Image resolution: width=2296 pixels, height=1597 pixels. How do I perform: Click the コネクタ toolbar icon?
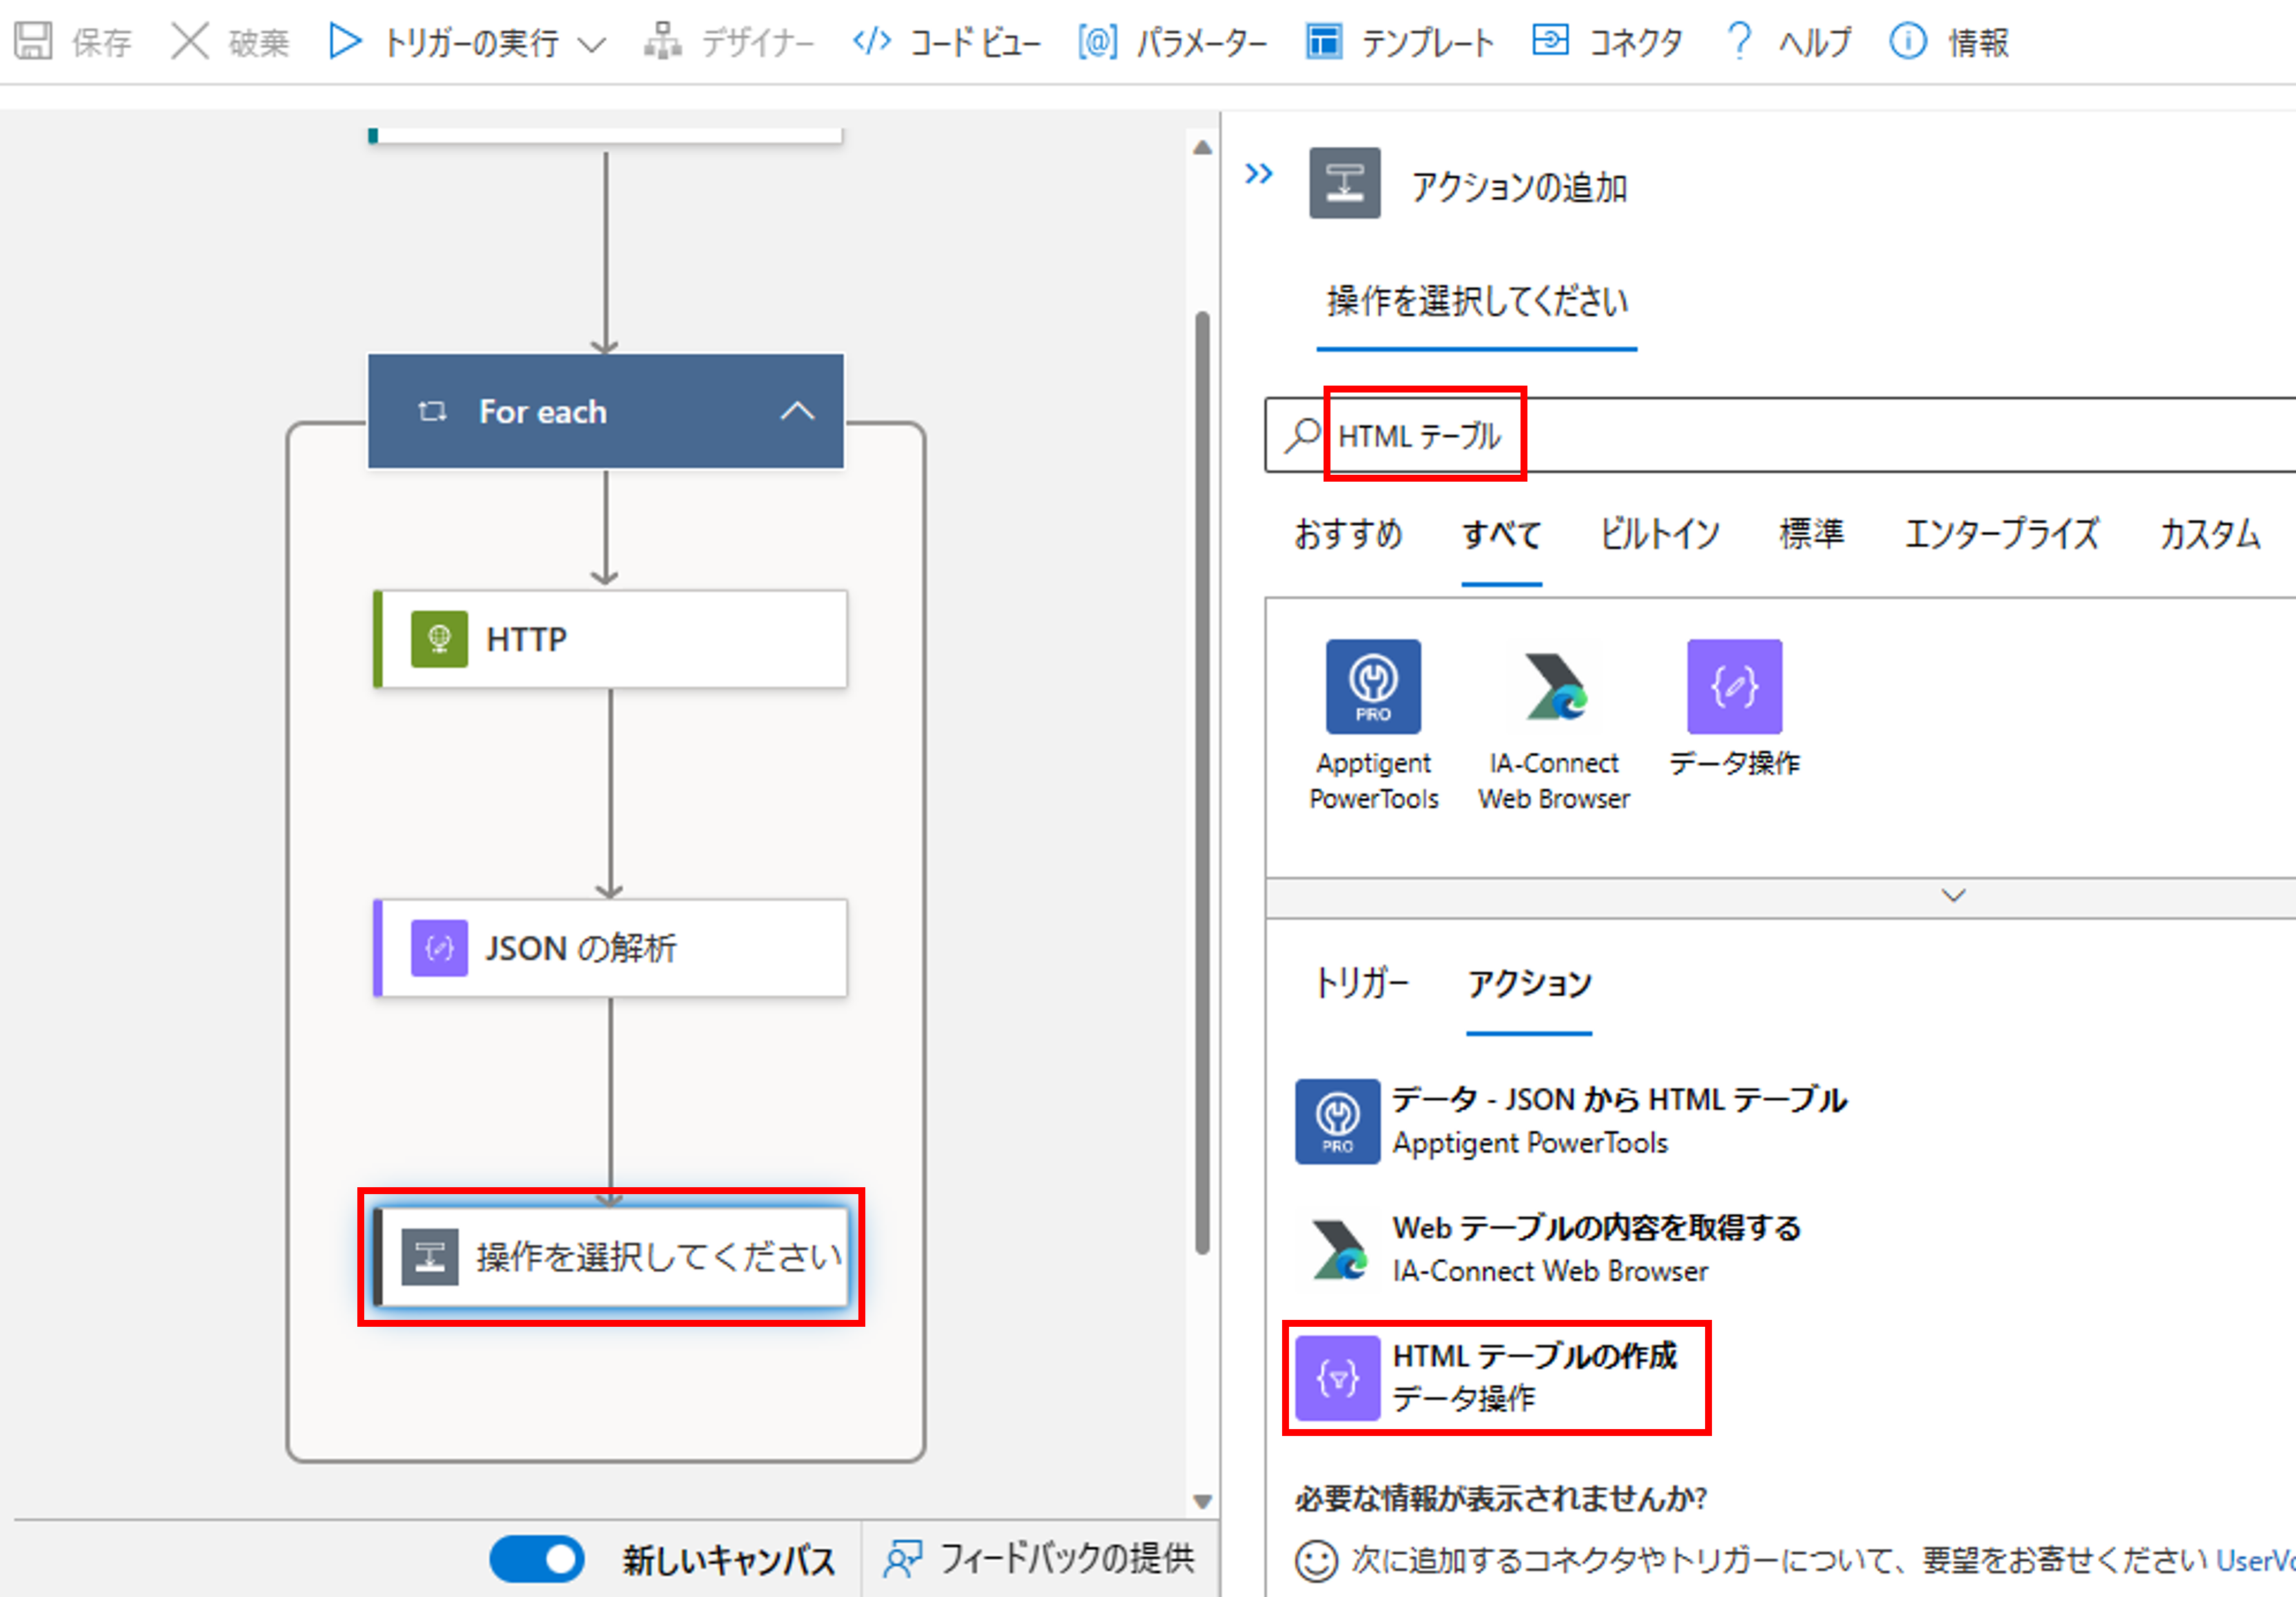(x=1550, y=42)
